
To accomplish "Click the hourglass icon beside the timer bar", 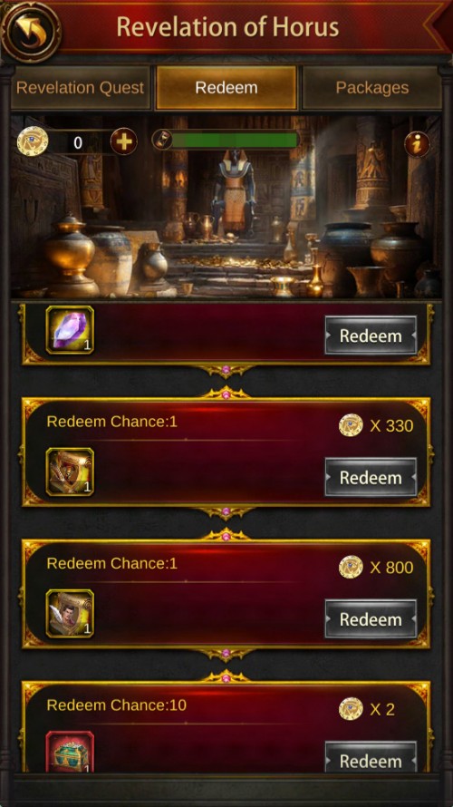I will [162, 140].
